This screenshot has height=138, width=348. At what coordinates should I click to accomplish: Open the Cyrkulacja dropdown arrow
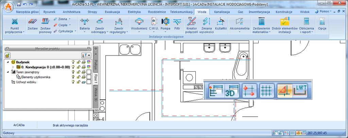tap(75, 31)
